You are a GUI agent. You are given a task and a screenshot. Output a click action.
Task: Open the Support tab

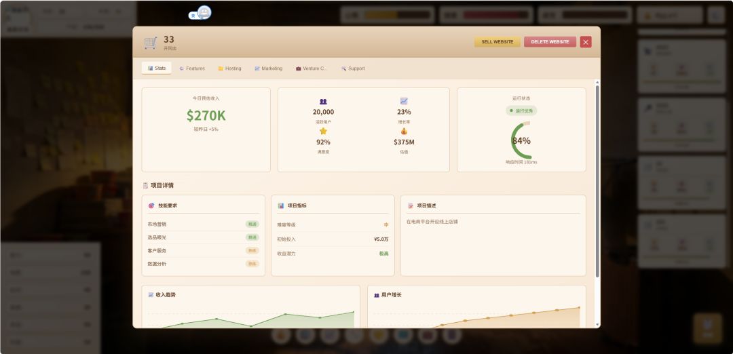[x=353, y=68]
